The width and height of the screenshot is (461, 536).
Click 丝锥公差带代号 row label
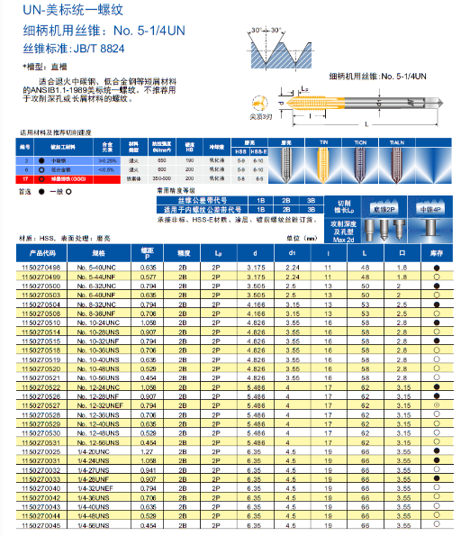coord(203,200)
